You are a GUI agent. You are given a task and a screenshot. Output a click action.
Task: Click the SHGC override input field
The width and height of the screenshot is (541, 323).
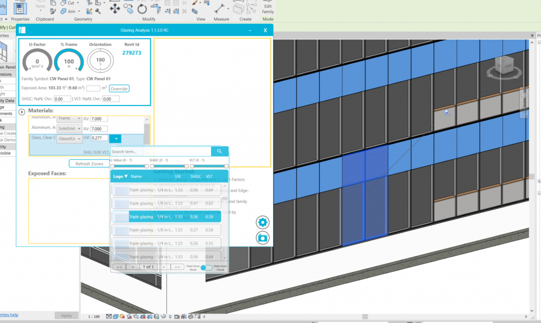[62, 99]
